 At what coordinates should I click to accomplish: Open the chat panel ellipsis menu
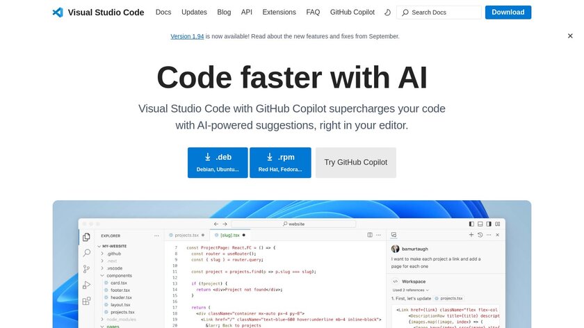coord(489,235)
